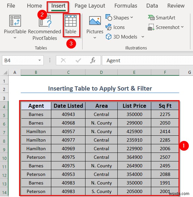Select cell with list price 235910

pos(134,140)
